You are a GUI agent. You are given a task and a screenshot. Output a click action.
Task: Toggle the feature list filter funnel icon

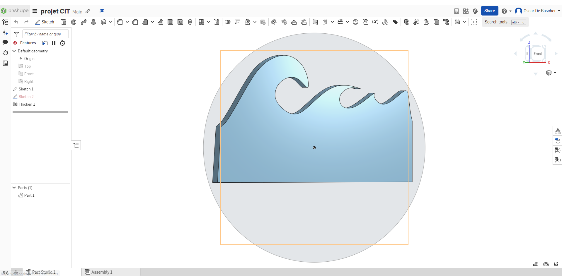click(x=17, y=34)
